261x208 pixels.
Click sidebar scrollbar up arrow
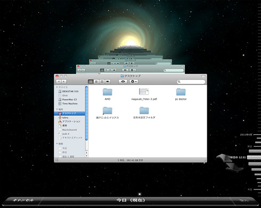pyautogui.click(x=87, y=153)
